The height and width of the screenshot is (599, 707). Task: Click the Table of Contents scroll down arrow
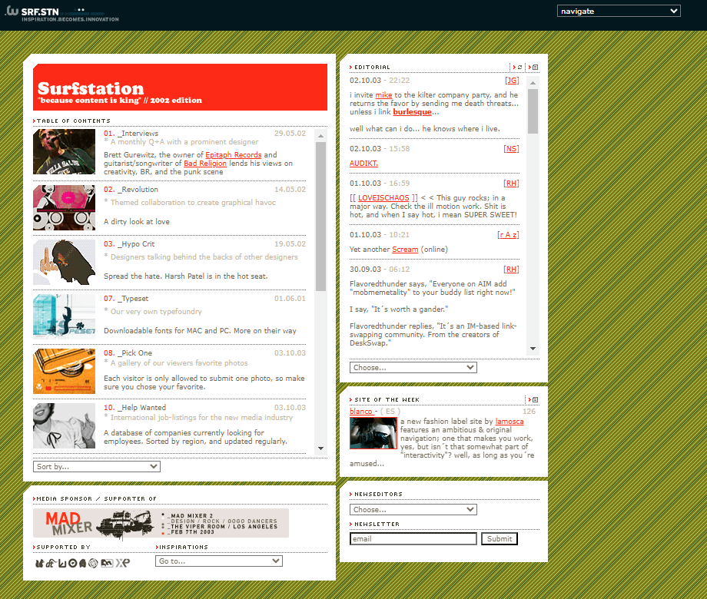(x=320, y=448)
